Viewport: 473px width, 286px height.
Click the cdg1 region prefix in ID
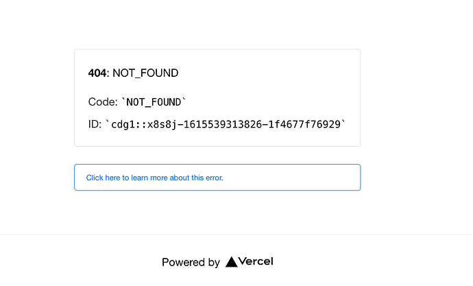tap(123, 125)
